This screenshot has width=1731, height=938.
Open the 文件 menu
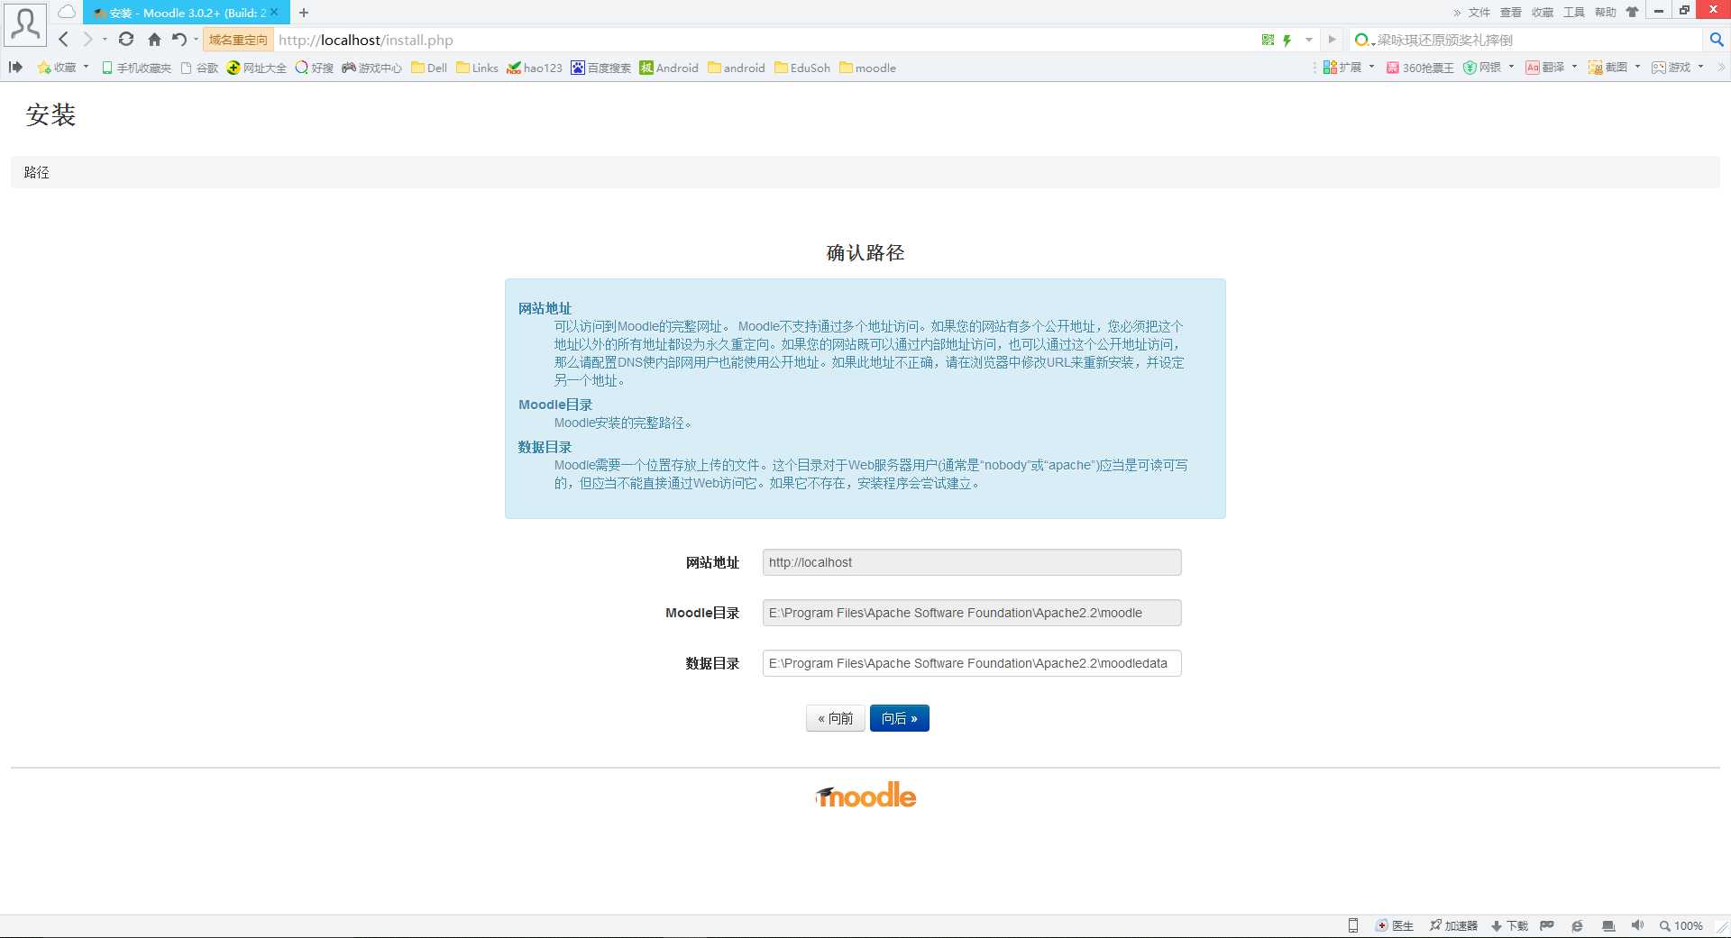click(x=1479, y=13)
